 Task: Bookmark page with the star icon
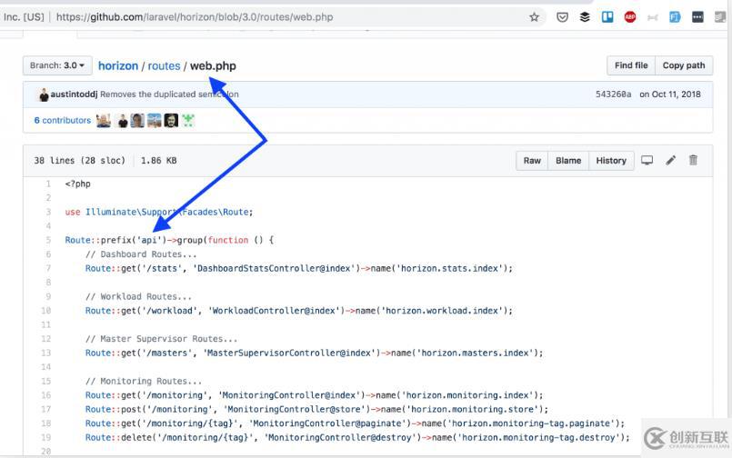click(534, 17)
